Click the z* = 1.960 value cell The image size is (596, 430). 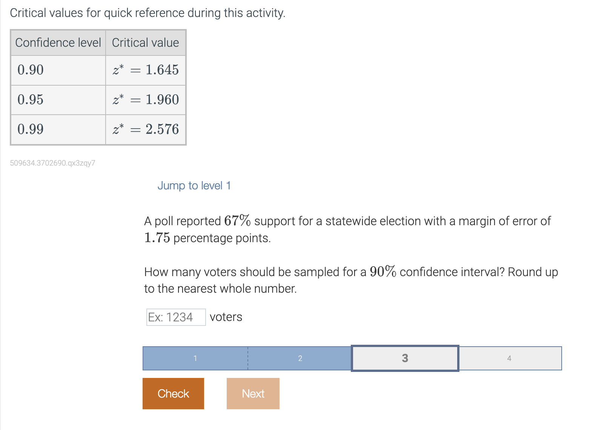click(x=146, y=100)
